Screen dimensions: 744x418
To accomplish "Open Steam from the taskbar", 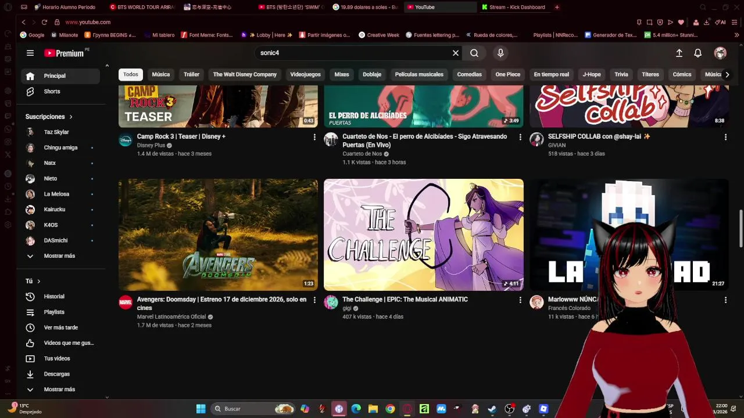I will tap(492, 409).
